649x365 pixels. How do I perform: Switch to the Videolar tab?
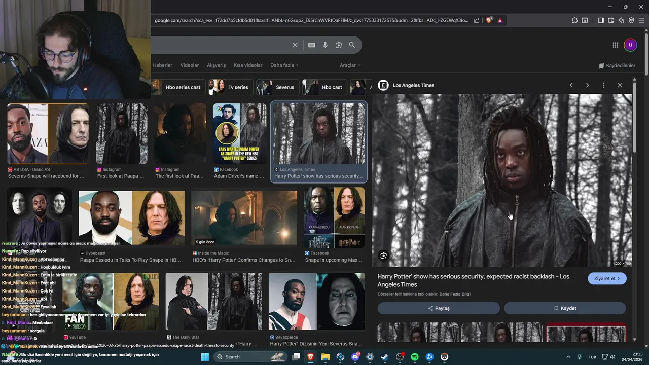190,65
